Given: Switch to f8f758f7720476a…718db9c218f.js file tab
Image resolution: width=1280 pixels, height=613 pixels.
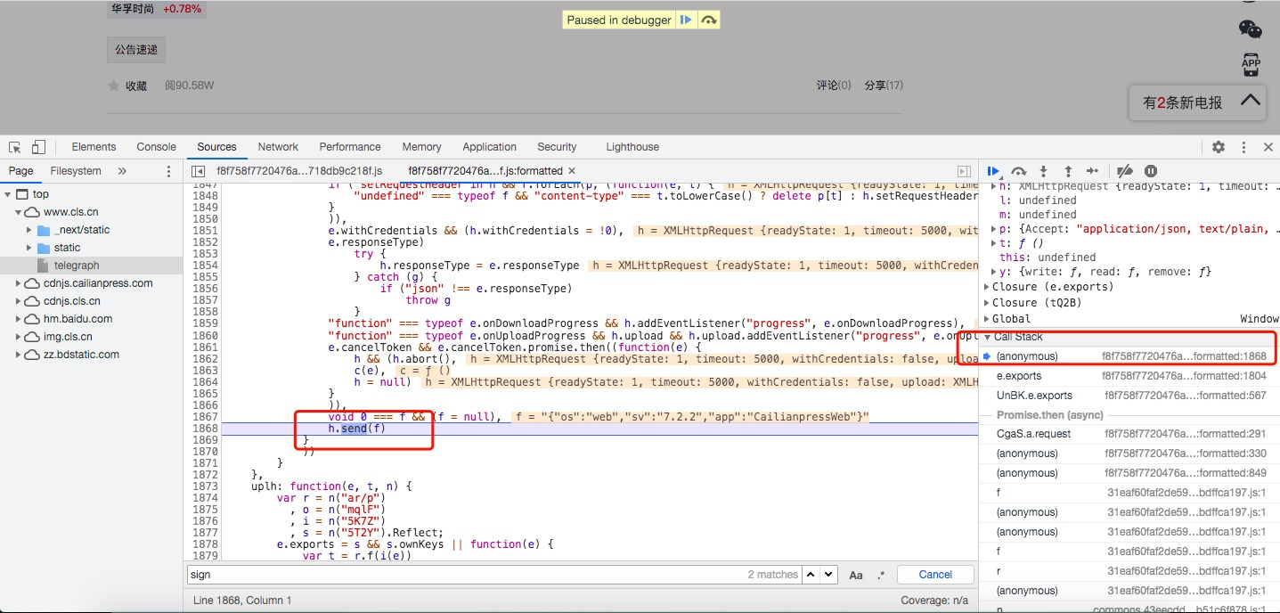Looking at the screenshot, I should tap(299, 171).
